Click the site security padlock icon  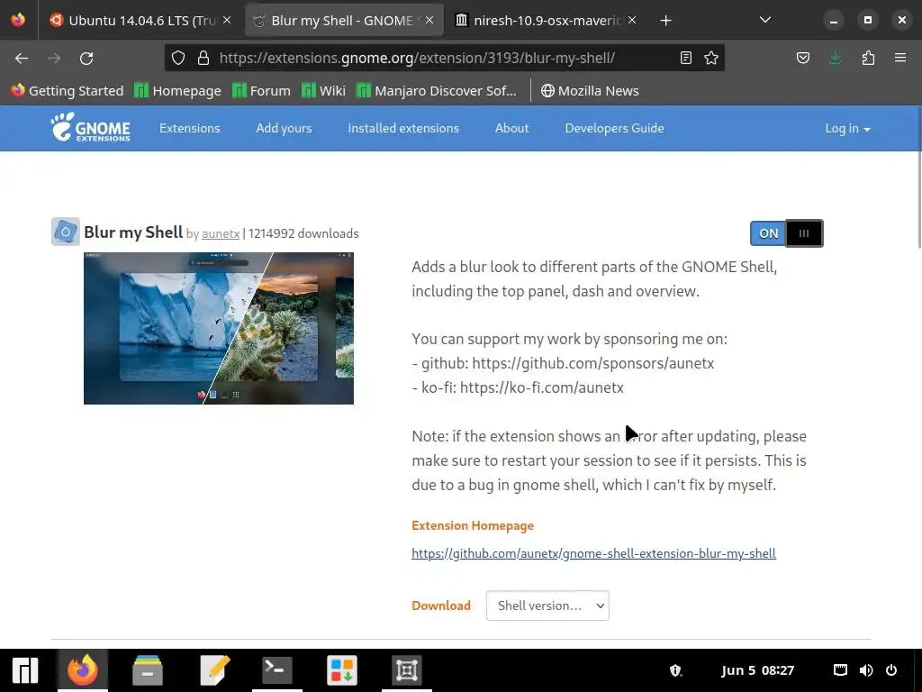point(203,58)
